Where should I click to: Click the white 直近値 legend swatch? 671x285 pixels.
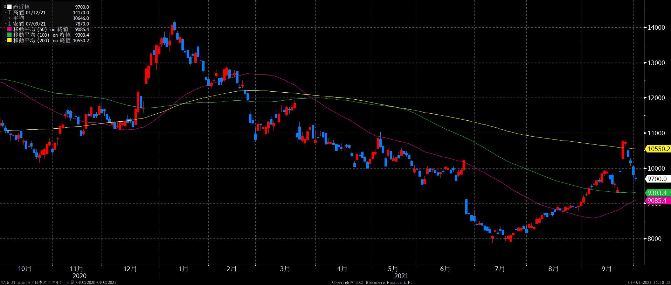pos(9,7)
